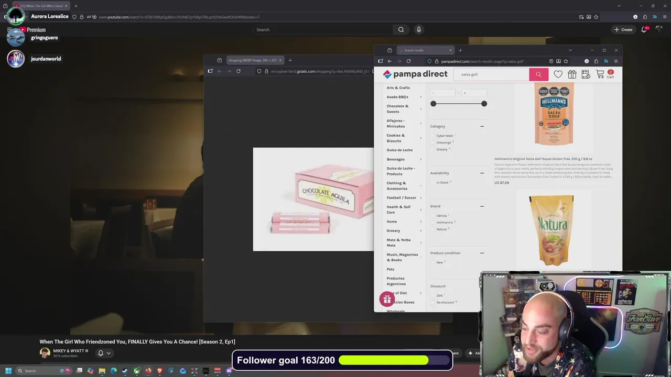Click the salsa golf search field

click(x=491, y=74)
